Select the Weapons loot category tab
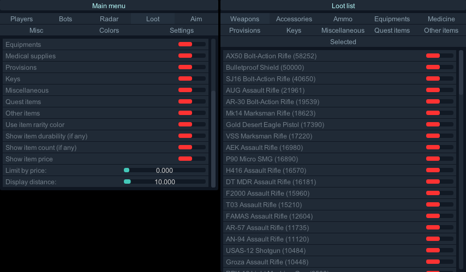This screenshot has width=466, height=272. point(244,19)
